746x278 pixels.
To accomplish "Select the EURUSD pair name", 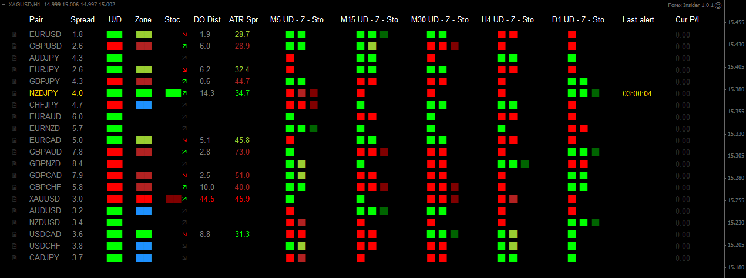I will click(45, 35).
